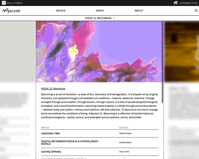199x159 pixels.
Task: Open the ISSUE 12: Becoming title link
Action: pos(53,89)
